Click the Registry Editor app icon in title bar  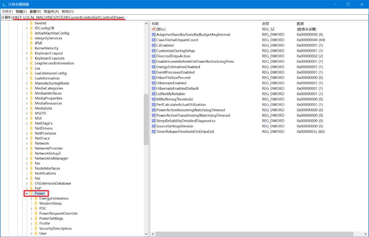(4, 4)
